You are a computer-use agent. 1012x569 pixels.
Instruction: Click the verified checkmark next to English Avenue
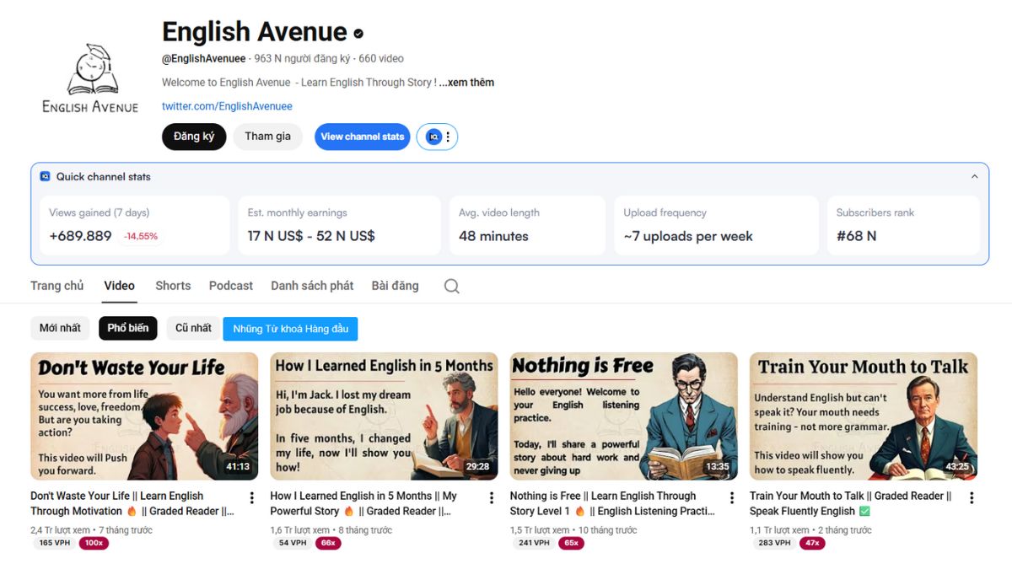coord(358,33)
